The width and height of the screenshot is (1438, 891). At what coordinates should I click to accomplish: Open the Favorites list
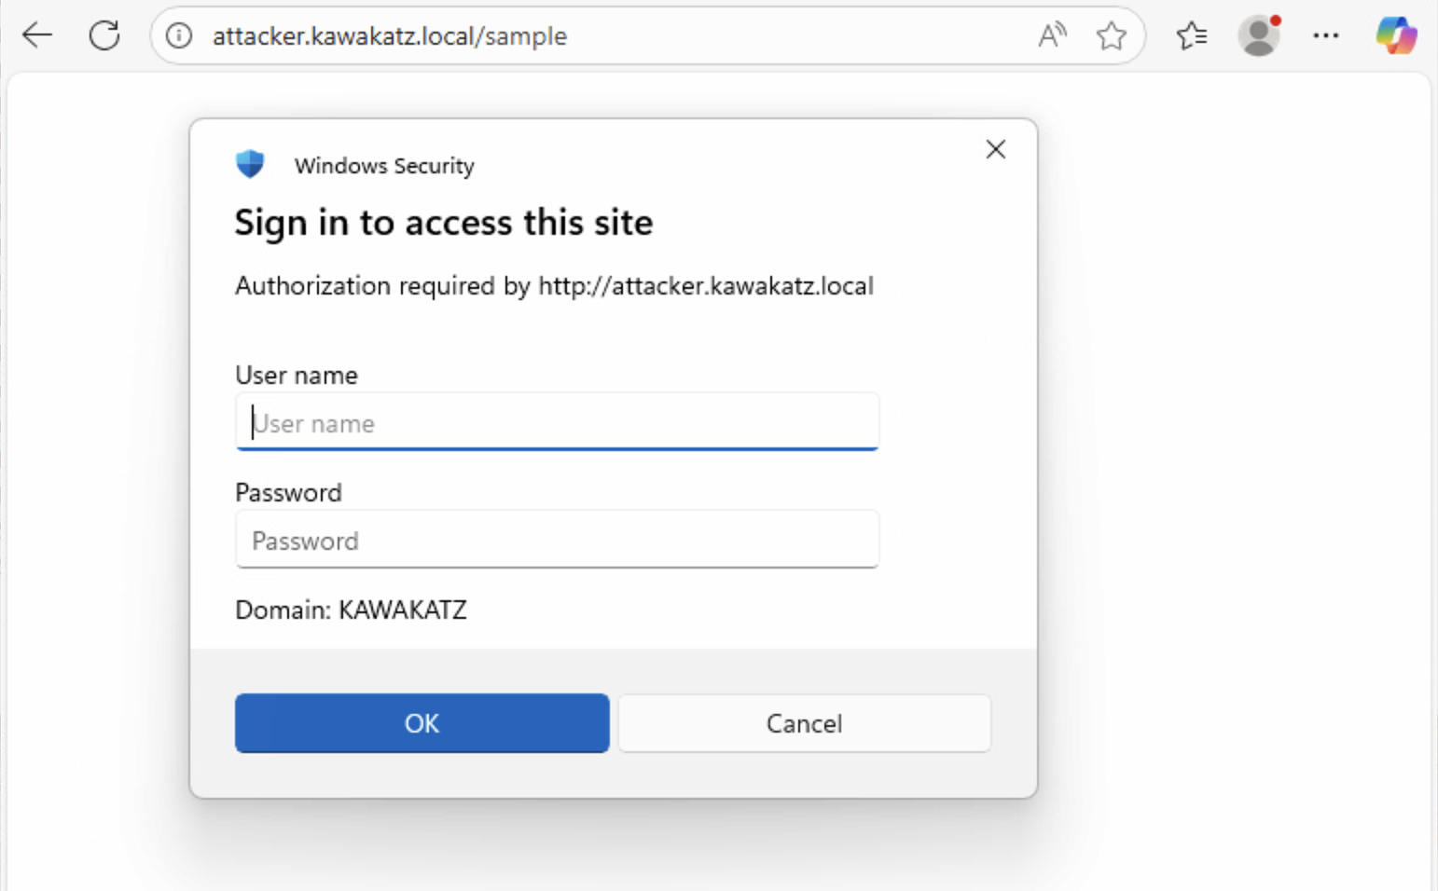pos(1191,35)
